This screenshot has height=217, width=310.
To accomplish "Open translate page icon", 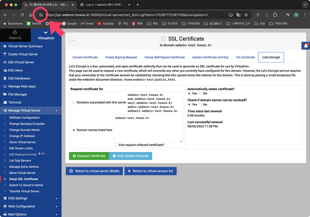I will [x=238, y=15].
